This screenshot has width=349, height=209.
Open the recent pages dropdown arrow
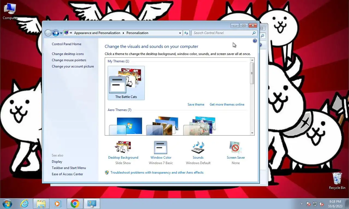61,33
